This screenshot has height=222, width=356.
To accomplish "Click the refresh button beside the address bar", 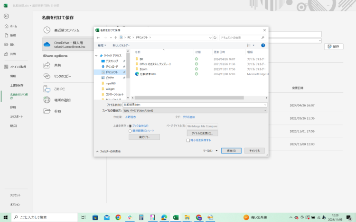I will point(215,37).
